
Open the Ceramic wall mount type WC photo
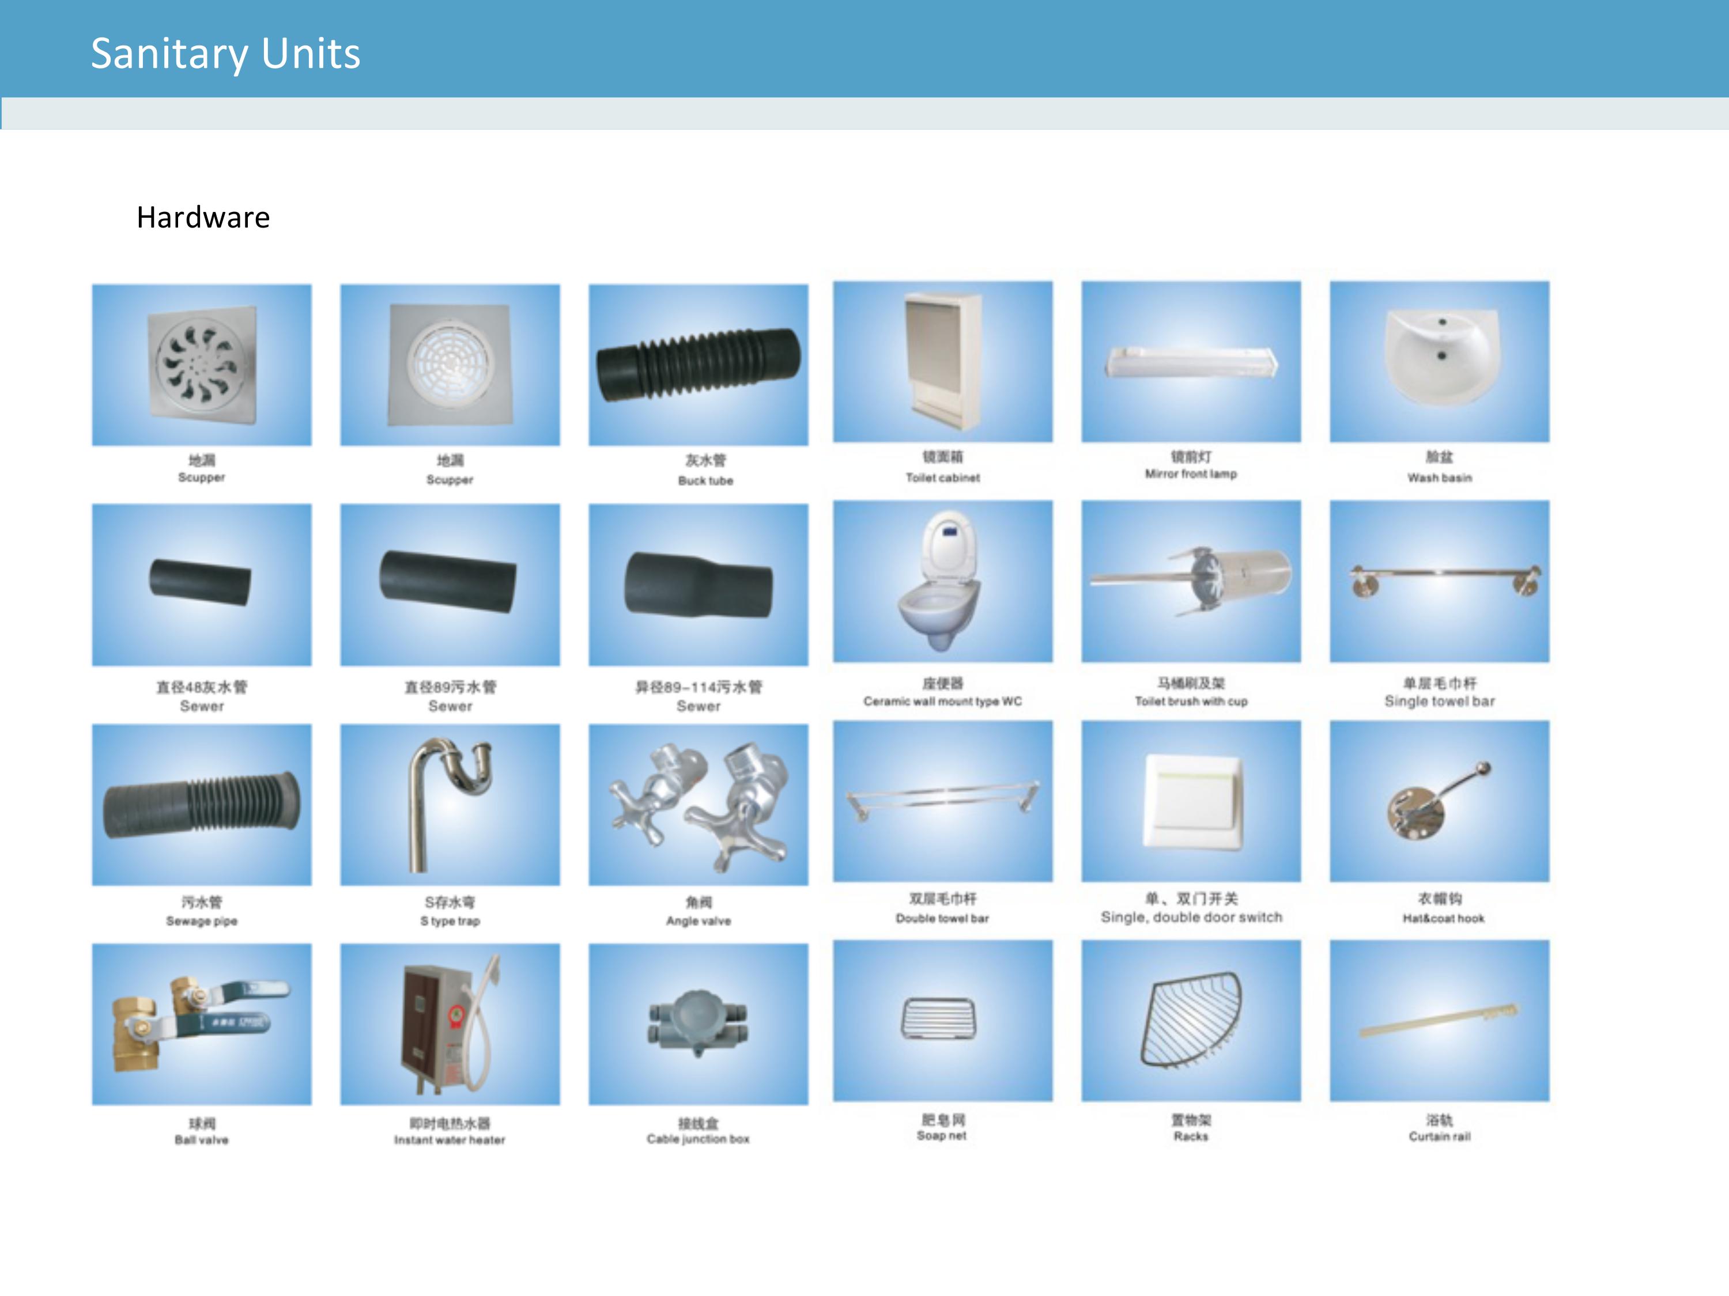coord(943,581)
